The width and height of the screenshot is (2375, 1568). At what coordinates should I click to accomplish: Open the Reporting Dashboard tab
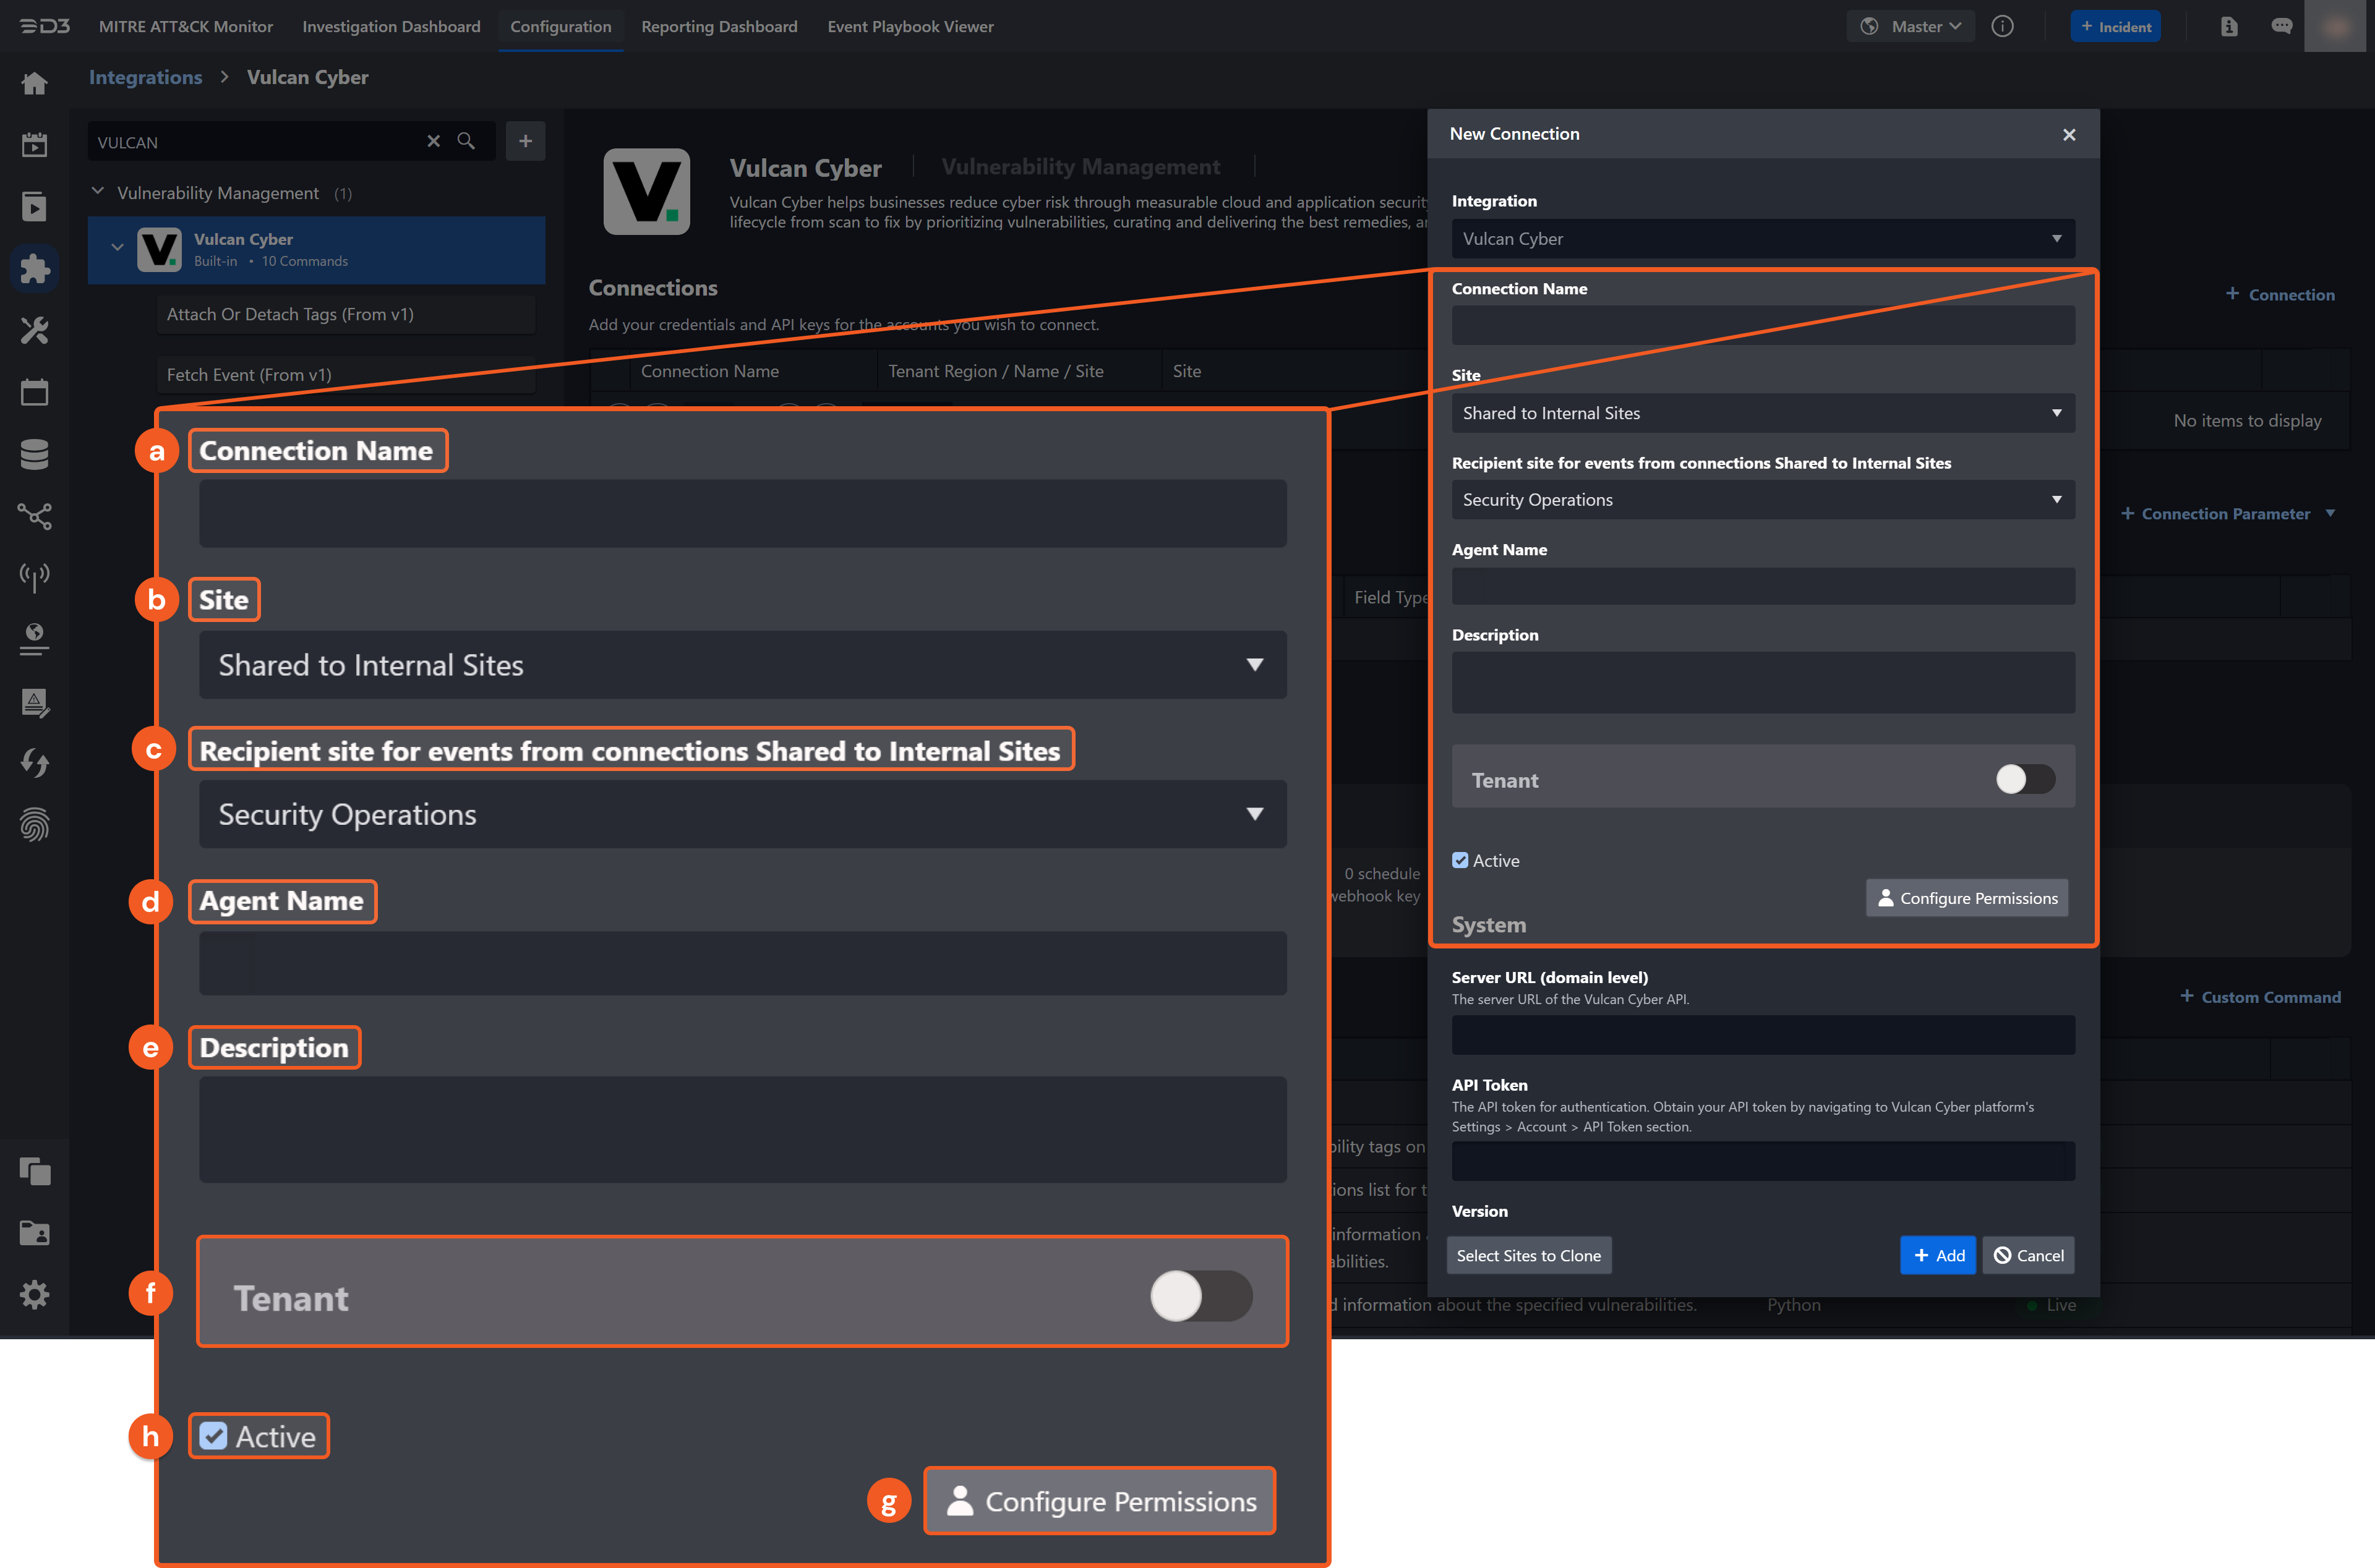(x=719, y=26)
